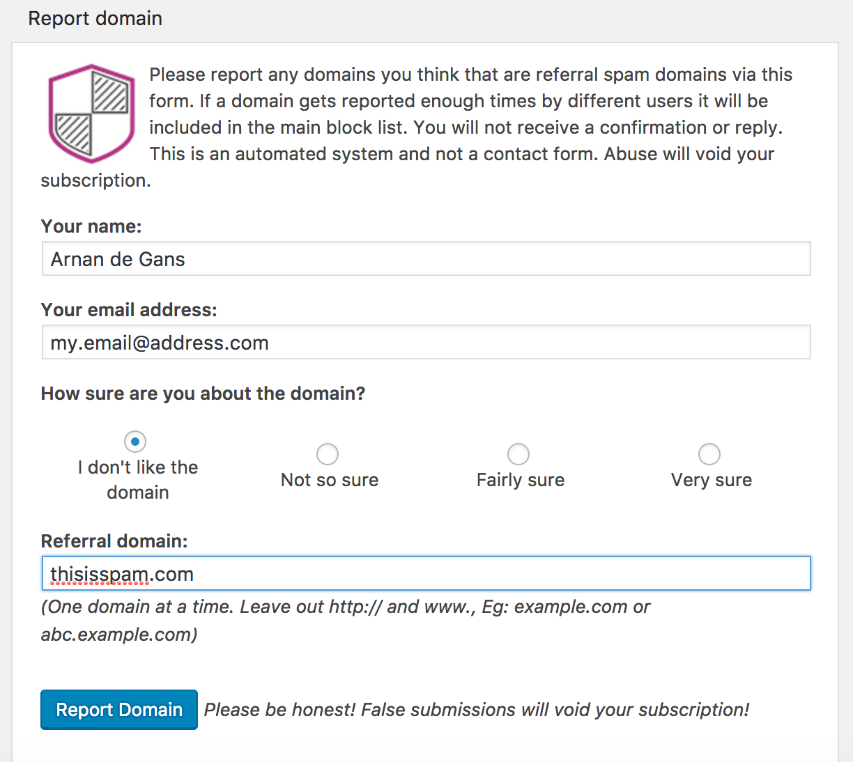This screenshot has height=762, width=853.
Task: Click the "Please be honest!" warning text
Action: pos(477,710)
